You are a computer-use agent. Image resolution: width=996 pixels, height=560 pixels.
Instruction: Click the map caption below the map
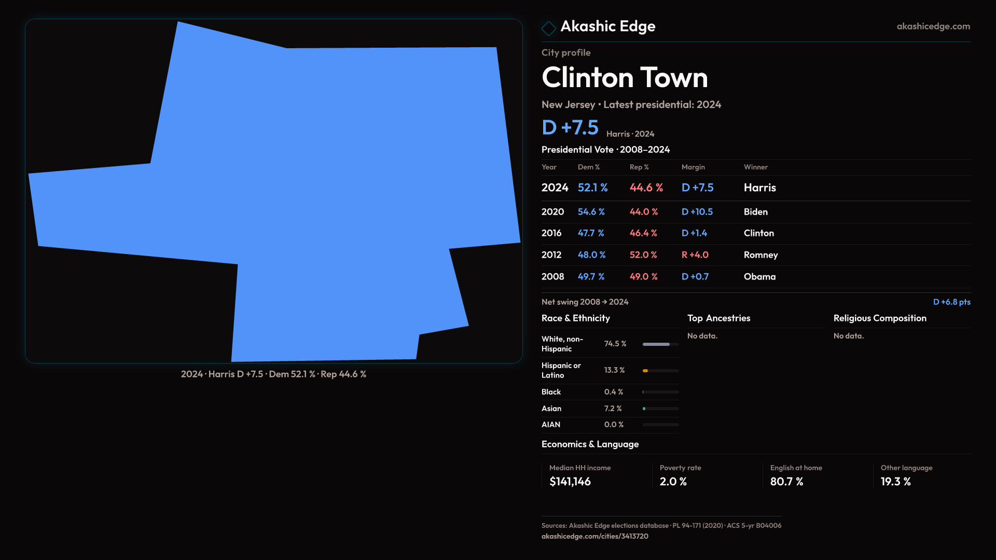273,374
